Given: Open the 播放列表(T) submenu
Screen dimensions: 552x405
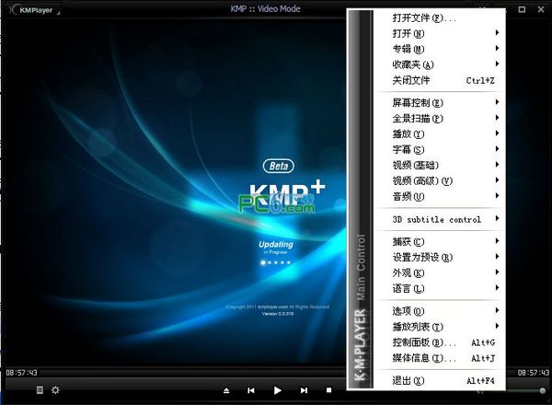Looking at the screenshot, I should click(x=440, y=327).
